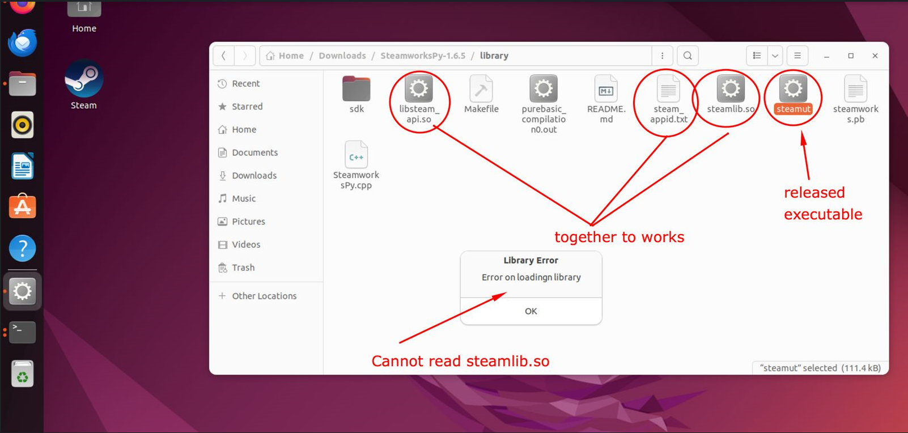Open the Trash icon in the dock

pyautogui.click(x=22, y=374)
